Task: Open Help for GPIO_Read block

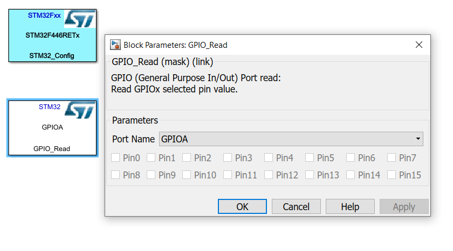Action: [350, 206]
